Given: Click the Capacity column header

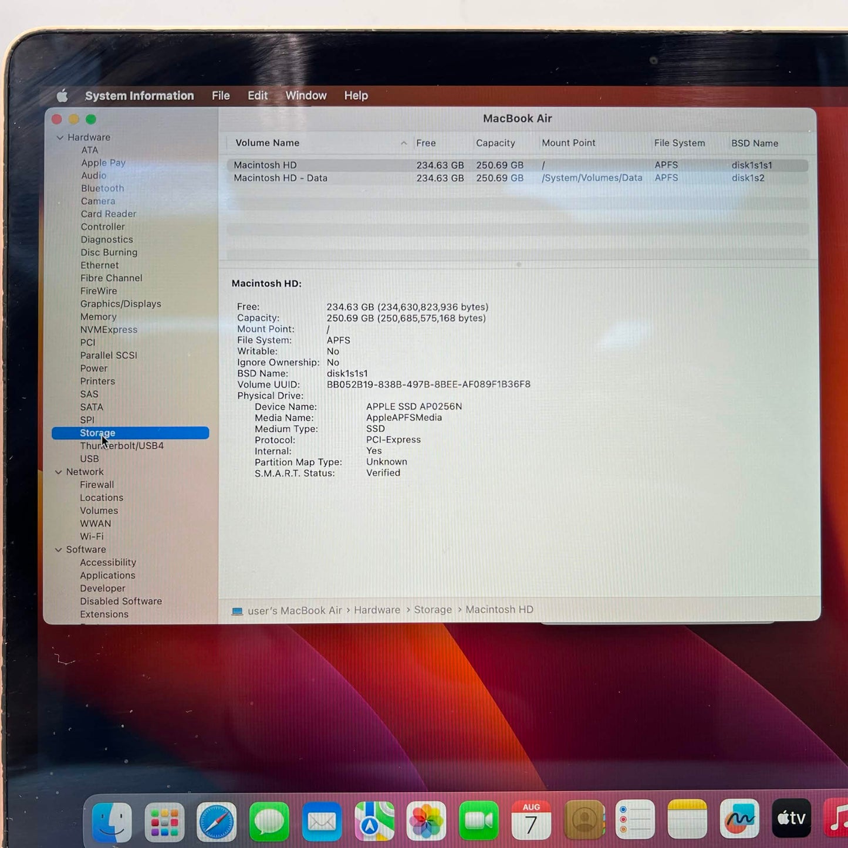Looking at the screenshot, I should tap(495, 143).
